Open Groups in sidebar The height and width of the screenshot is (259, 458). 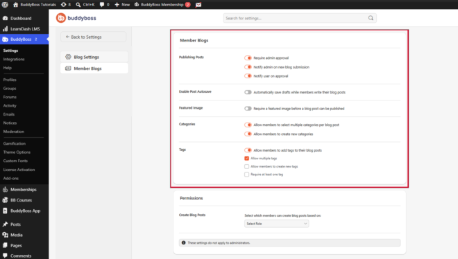point(10,88)
